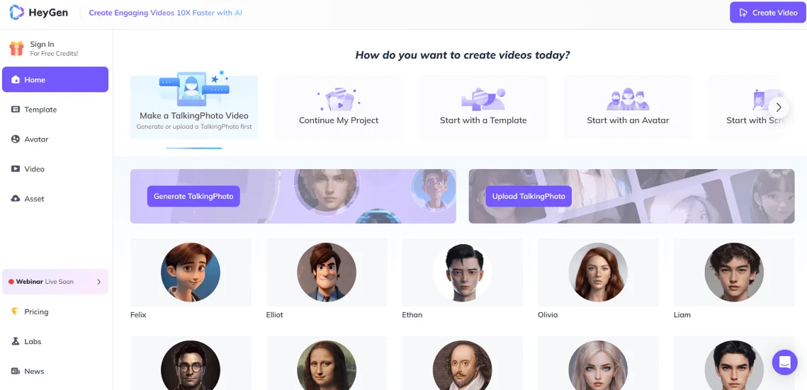Click the Create Video button
Image resolution: width=807 pixels, height=390 pixels.
(x=768, y=12)
